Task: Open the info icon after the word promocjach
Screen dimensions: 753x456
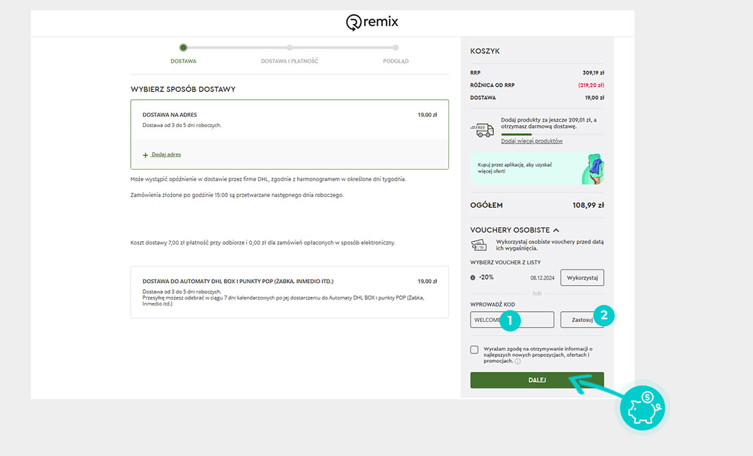Action: coord(518,362)
